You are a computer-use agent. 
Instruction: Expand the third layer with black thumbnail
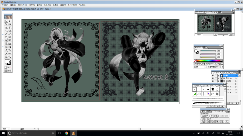tap(219, 81)
